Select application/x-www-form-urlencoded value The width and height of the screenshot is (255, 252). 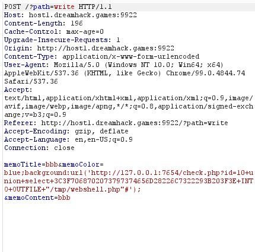131,57
